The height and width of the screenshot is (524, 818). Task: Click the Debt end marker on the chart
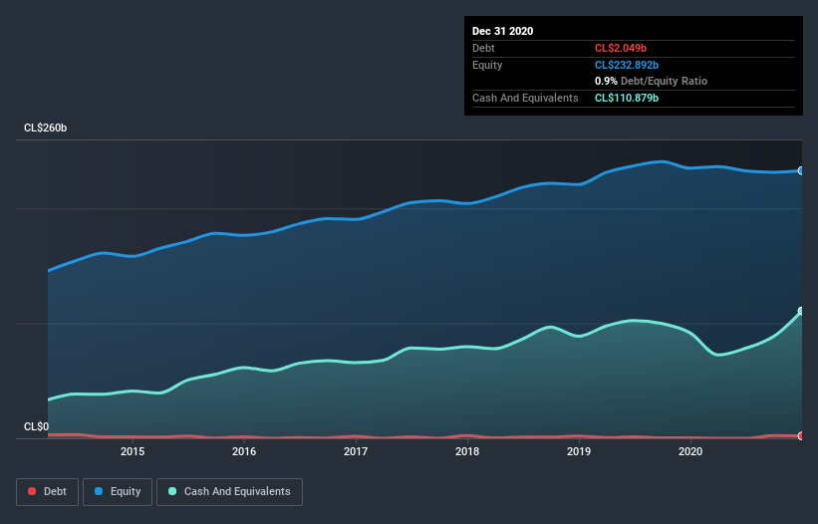[x=801, y=436]
